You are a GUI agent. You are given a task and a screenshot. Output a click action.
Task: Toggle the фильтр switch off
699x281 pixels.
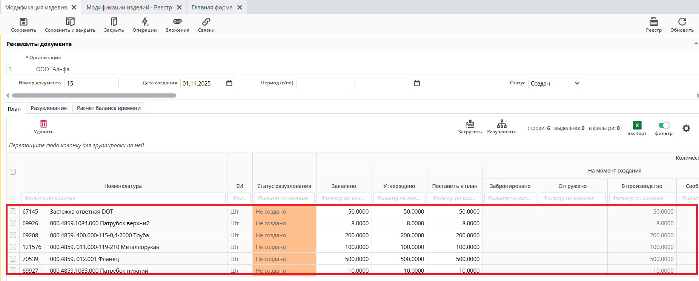[x=664, y=125]
